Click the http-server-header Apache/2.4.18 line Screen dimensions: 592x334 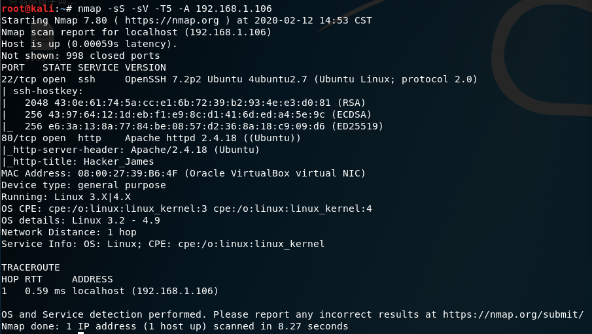point(131,150)
